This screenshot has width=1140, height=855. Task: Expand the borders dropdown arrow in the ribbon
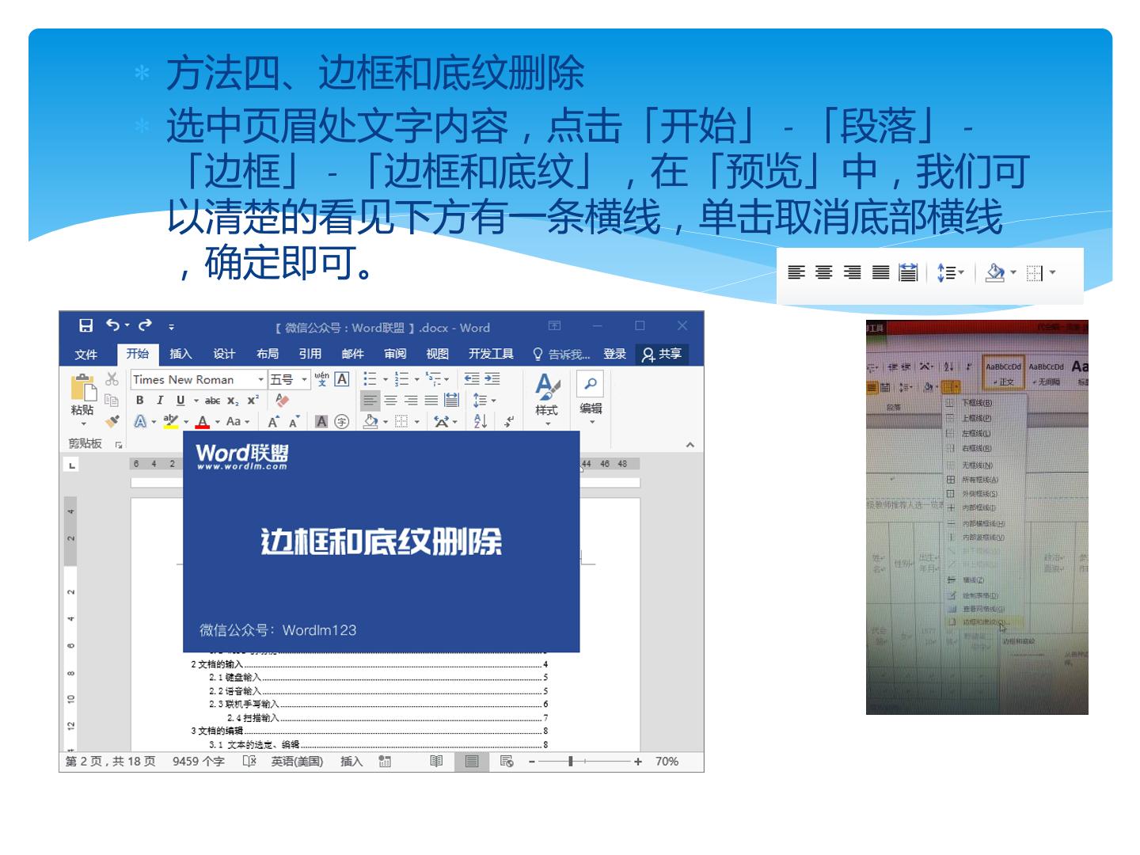[417, 422]
